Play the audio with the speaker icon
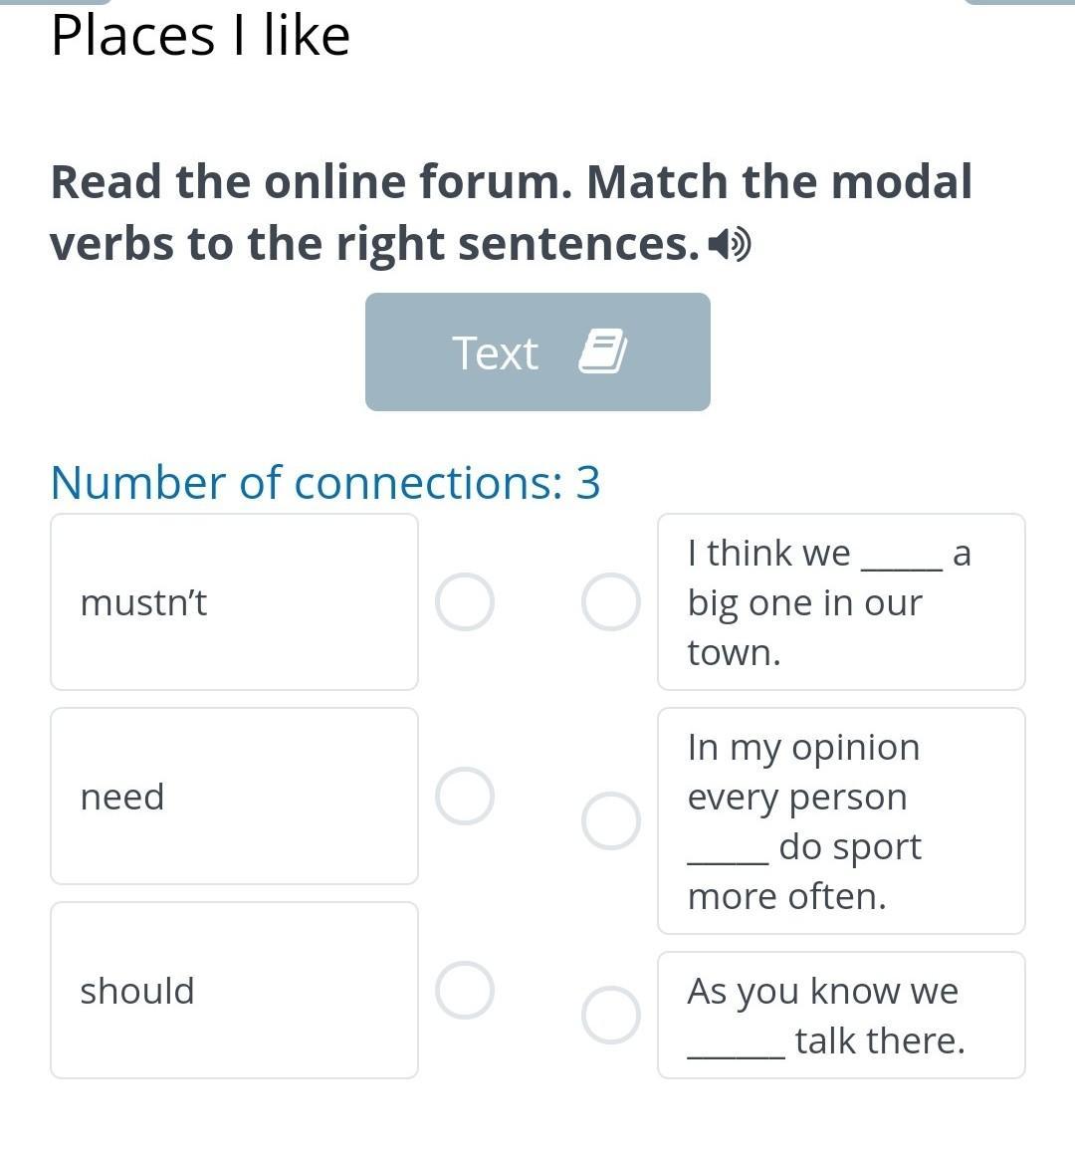 click(730, 244)
